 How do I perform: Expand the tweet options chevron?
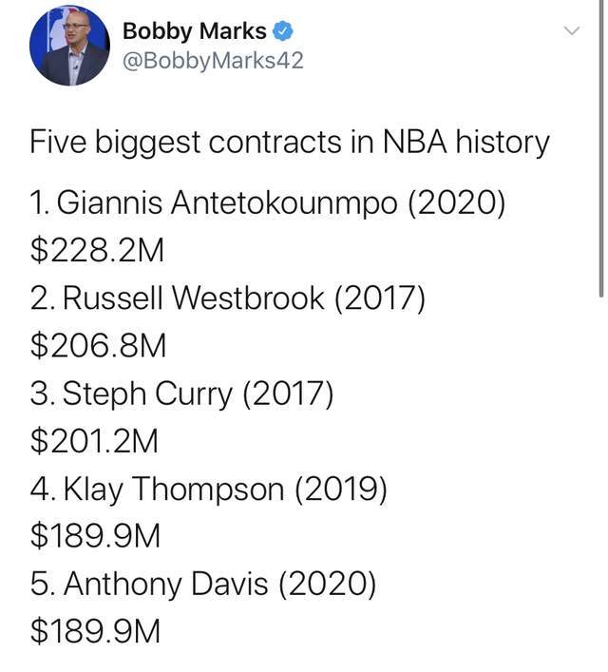pyautogui.click(x=571, y=30)
